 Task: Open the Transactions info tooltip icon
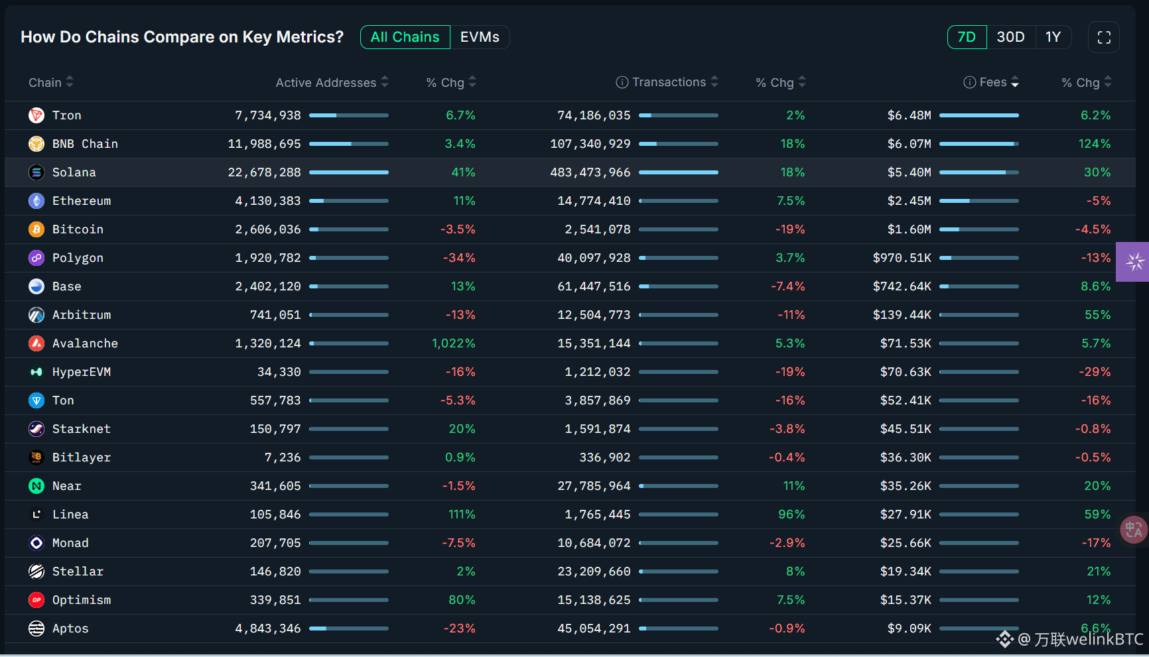(622, 82)
